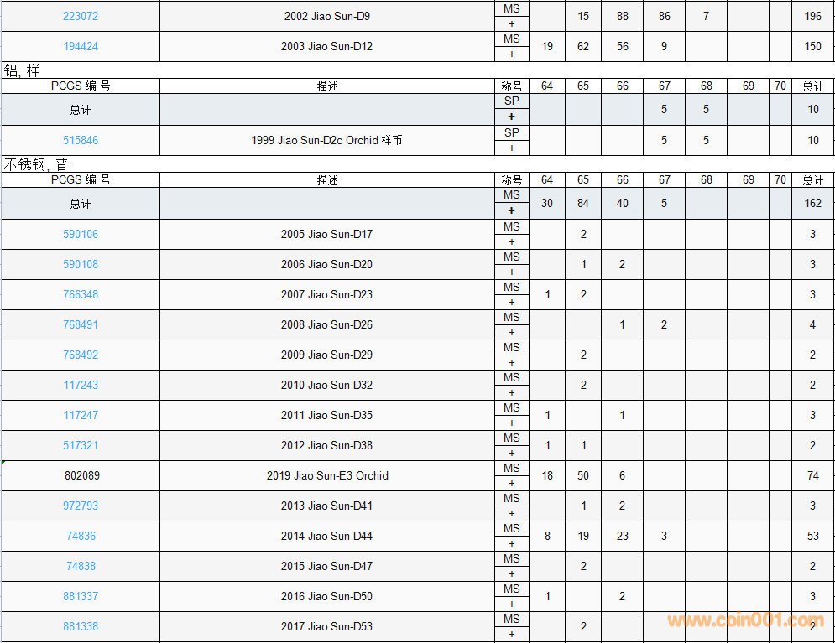
Task: Open PCGS number 223072 link
Action: 81,16
